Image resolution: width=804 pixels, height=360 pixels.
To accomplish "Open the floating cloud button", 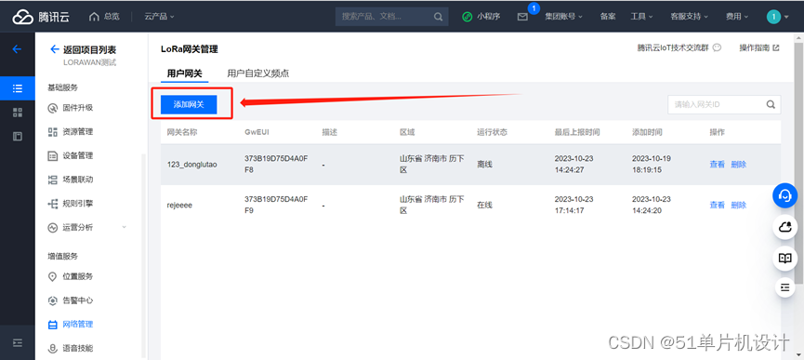I will click(785, 227).
